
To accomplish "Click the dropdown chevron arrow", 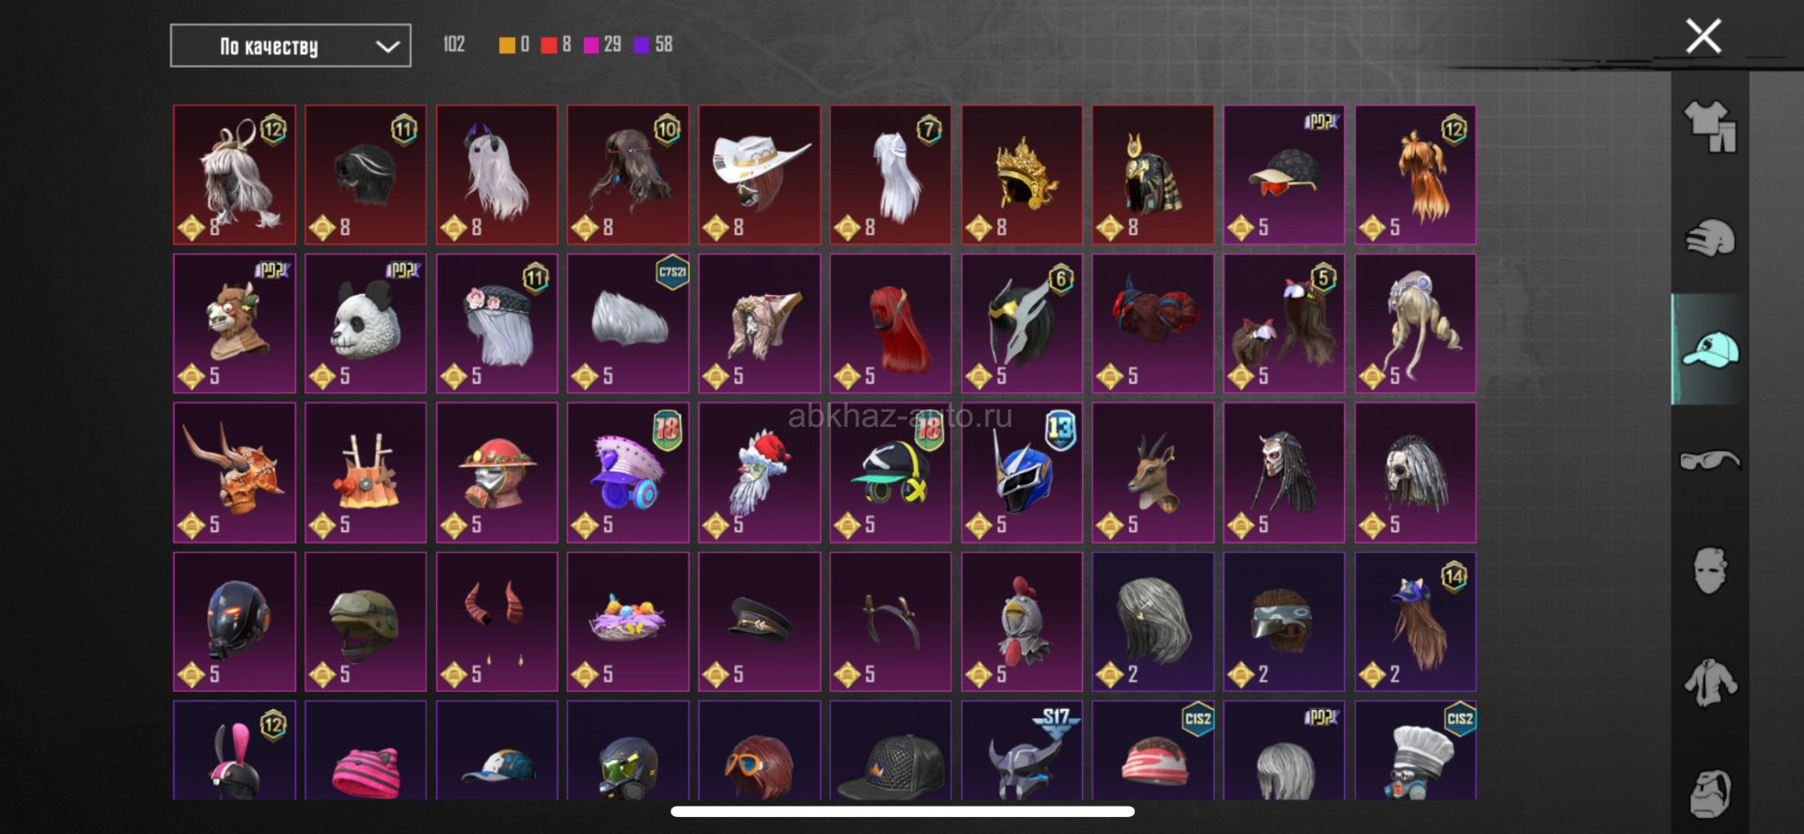I will point(387,47).
